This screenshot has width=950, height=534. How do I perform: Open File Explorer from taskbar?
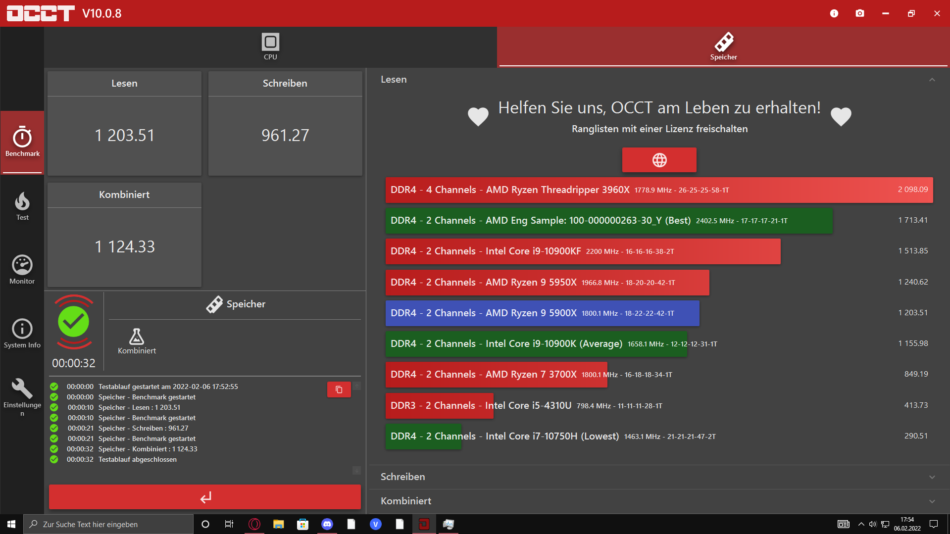278,524
